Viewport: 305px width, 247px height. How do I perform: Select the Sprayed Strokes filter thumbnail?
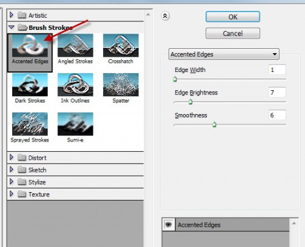(30, 124)
